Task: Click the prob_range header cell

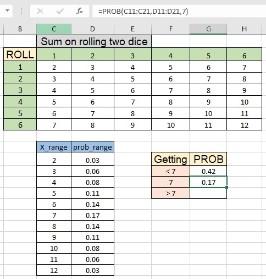Action: (x=92, y=147)
